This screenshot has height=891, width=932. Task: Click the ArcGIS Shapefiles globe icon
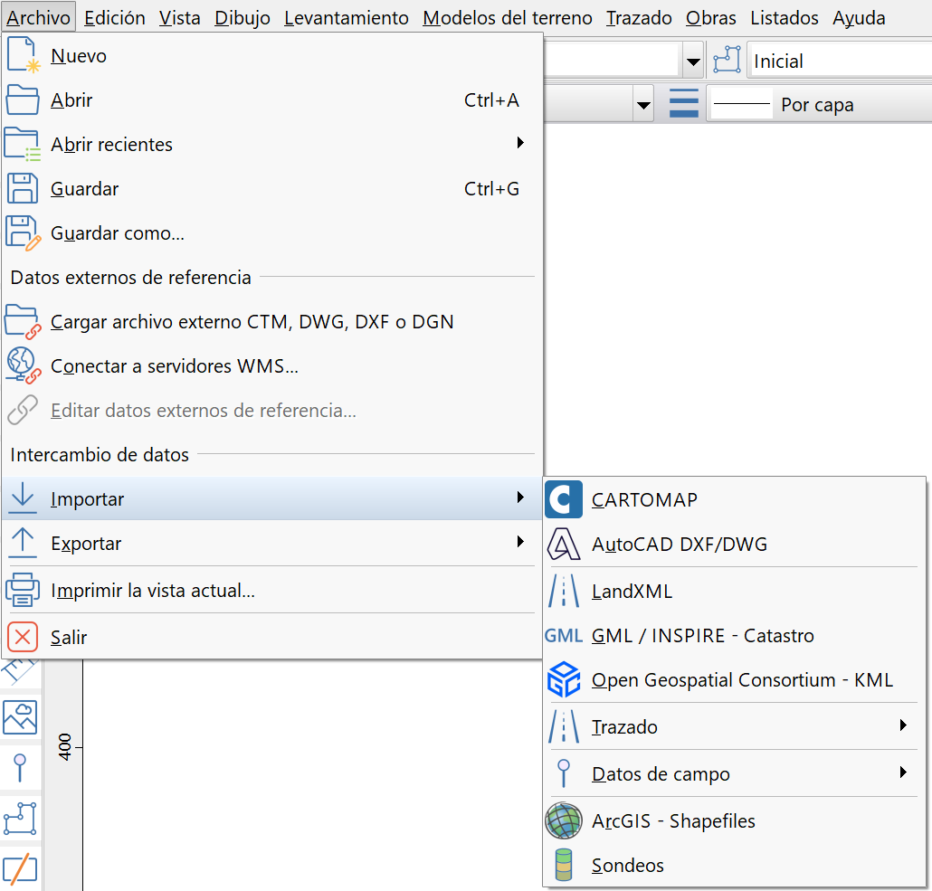pos(564,821)
